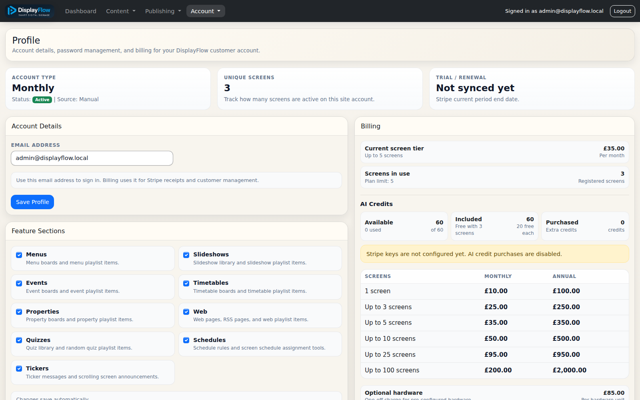Select the Current screen tier row
Viewport: 640px width, 400px height.
pos(494,152)
